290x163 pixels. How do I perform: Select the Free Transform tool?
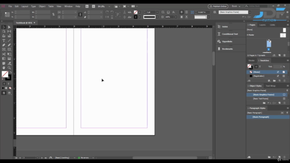pyautogui.click(x=9, y=54)
